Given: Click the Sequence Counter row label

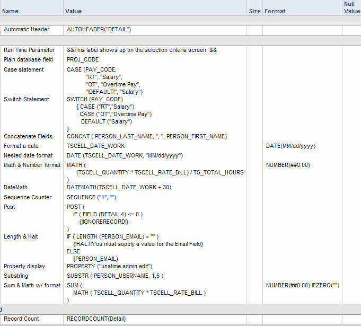Looking at the screenshot, I should (28, 197).
